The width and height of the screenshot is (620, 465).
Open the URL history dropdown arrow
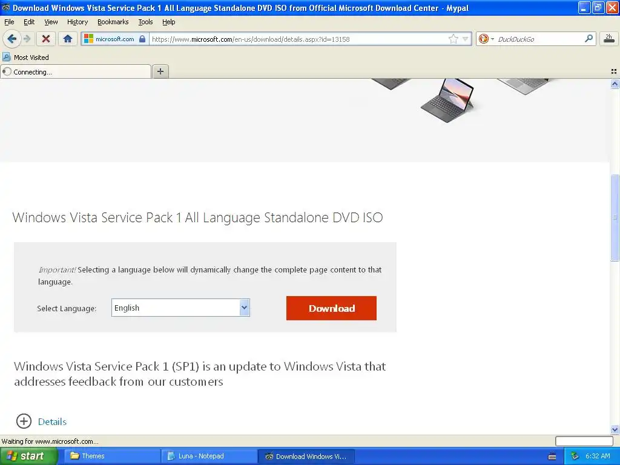(x=466, y=39)
